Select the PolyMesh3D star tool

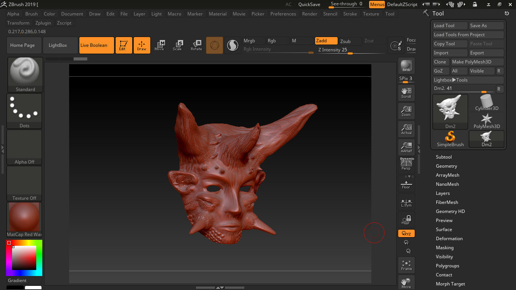pyautogui.click(x=487, y=121)
